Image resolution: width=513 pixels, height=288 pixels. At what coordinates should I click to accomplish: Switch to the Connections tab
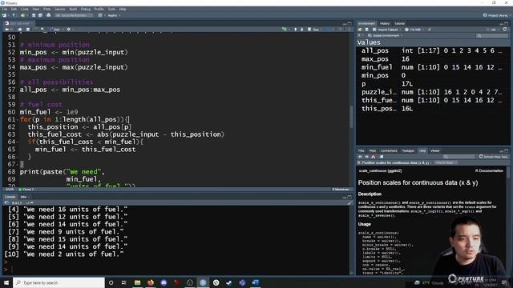click(389, 151)
